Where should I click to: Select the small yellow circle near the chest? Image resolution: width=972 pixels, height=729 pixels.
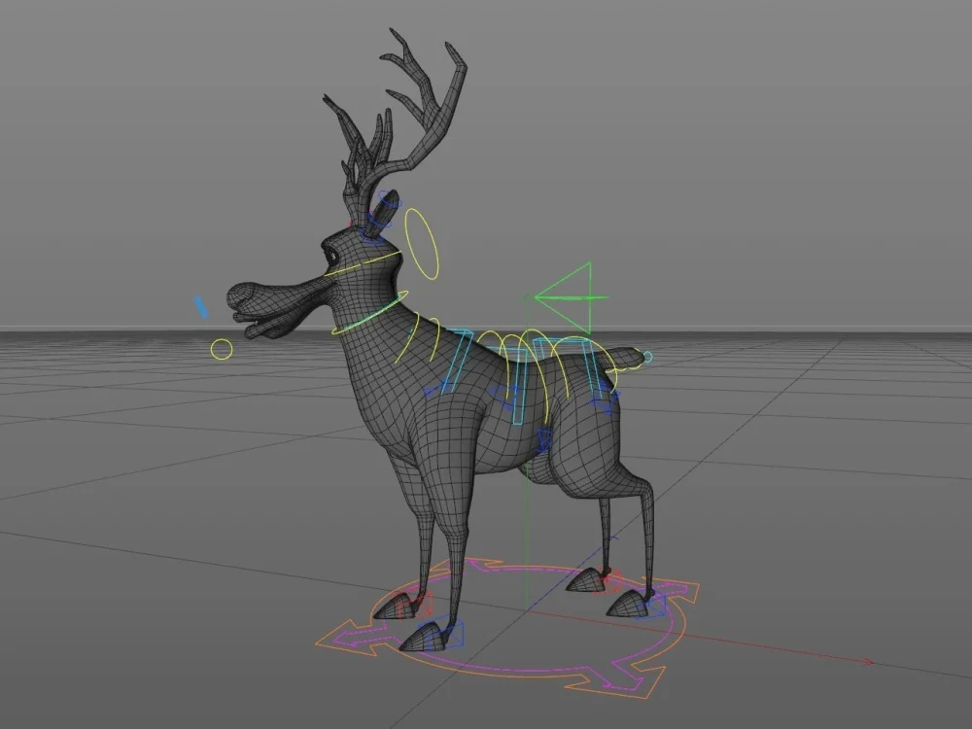222,350
